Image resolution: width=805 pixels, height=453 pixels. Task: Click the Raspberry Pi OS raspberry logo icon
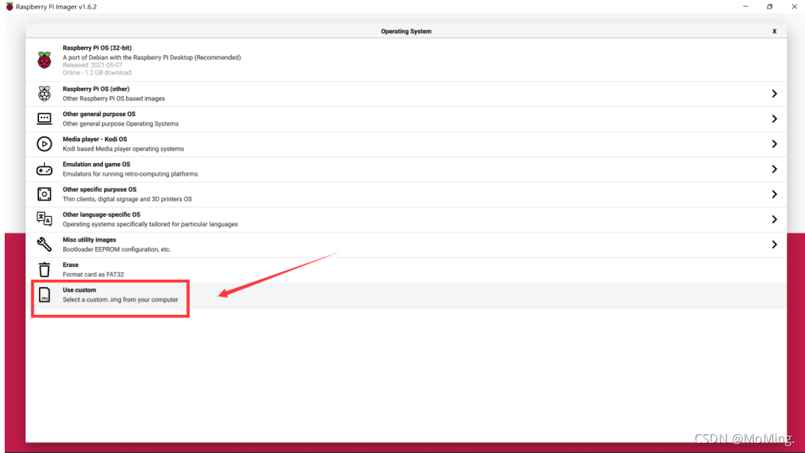[45, 60]
